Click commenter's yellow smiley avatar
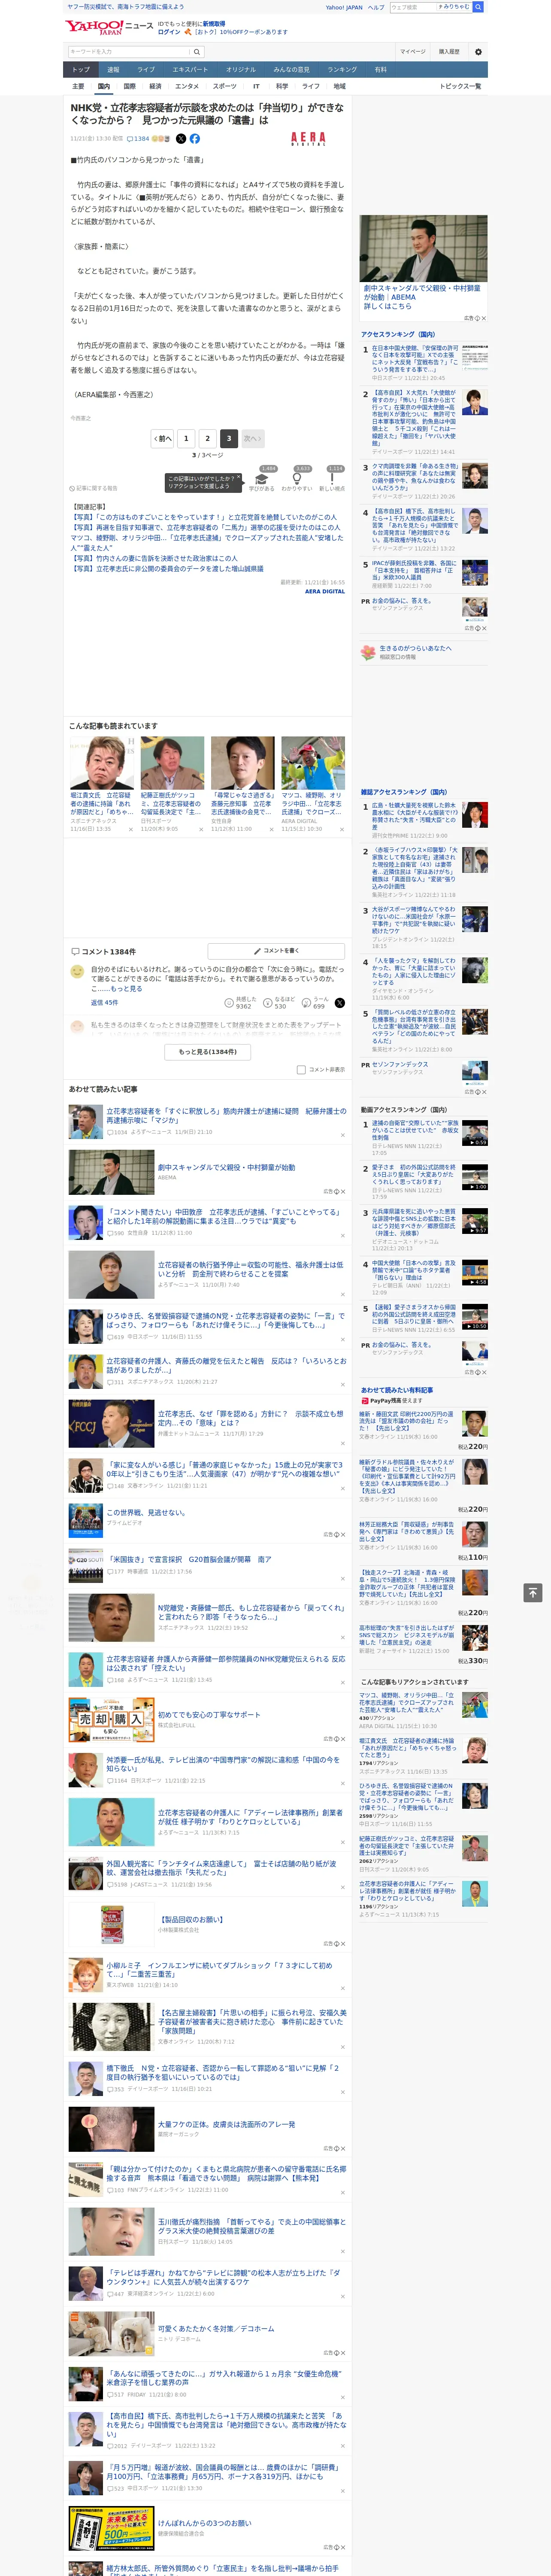Screen dimensions: 551x2576 77,971
